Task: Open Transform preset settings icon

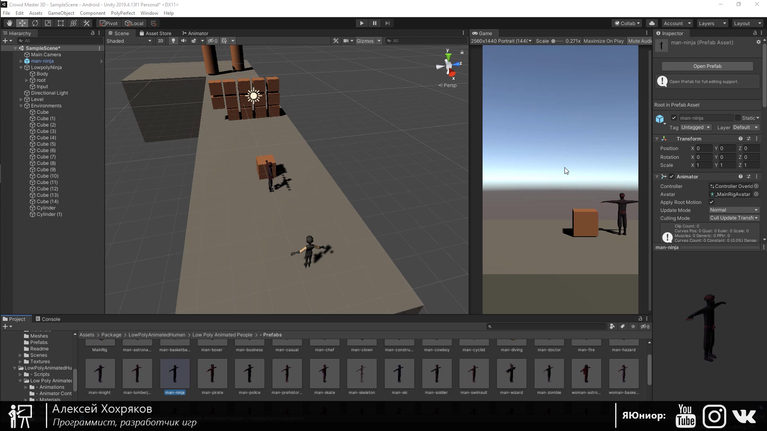Action: (x=749, y=138)
